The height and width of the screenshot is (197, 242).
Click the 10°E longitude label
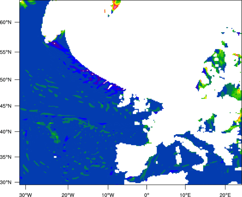185,195
